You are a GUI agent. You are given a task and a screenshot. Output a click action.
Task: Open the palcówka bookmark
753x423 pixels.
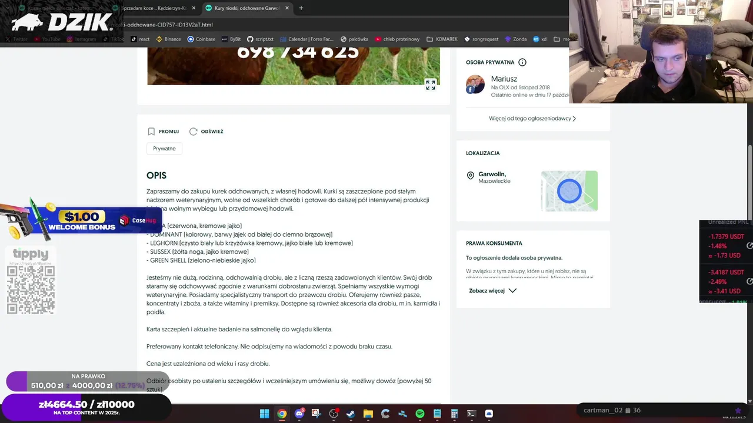(x=354, y=39)
